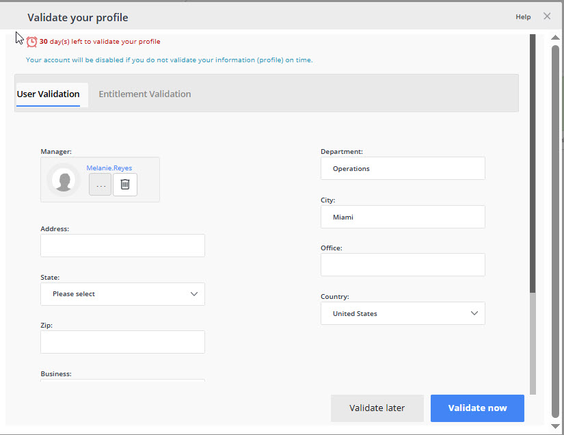
Task: Open the State dropdown
Action: tap(122, 293)
